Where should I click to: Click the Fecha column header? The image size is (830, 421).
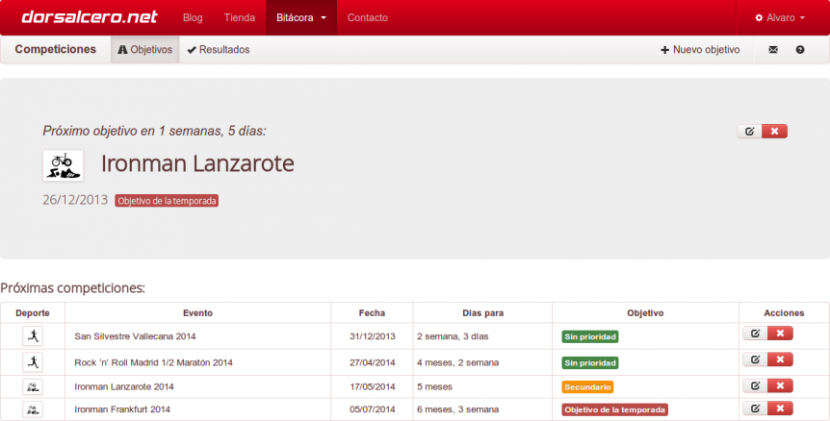tap(372, 312)
